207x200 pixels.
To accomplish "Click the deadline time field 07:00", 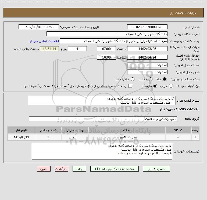I will click(106, 49).
